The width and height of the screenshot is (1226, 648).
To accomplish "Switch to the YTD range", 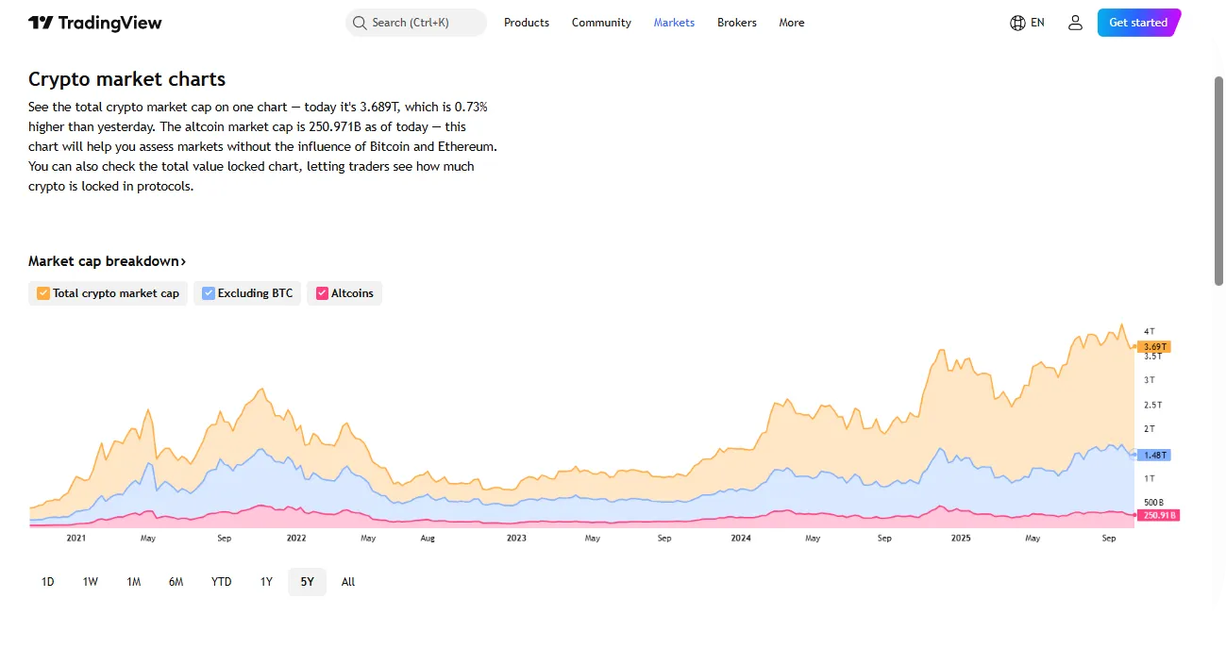I will [x=221, y=582].
